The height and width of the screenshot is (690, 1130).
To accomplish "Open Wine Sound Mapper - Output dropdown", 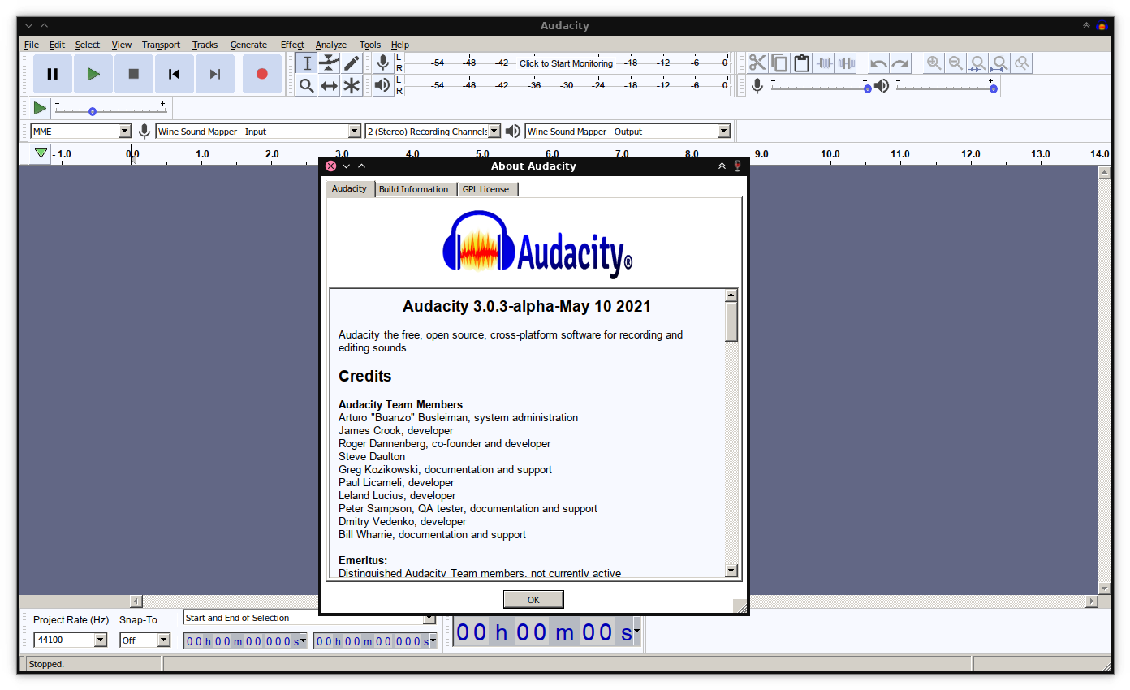I will pos(724,131).
